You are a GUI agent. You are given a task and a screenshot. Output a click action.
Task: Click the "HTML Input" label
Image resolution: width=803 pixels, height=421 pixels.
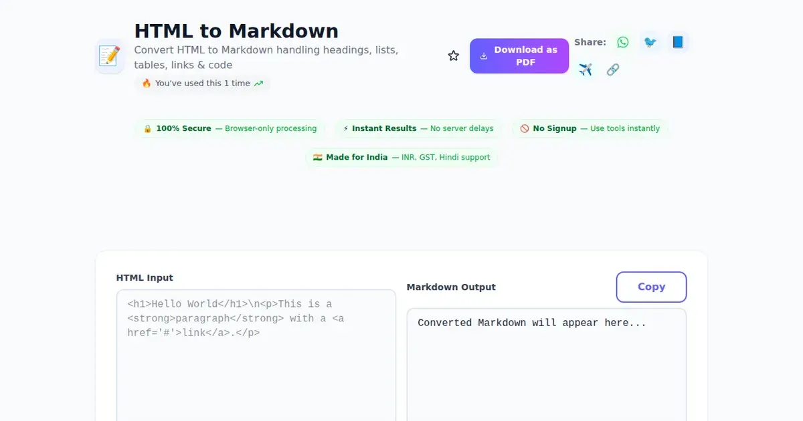[x=145, y=277]
